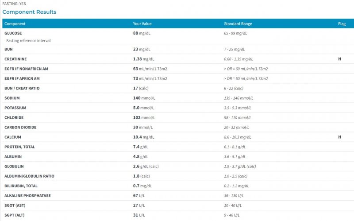354x221 pixels.
Task: Select the CARBON DIOXIDE component label
Action: click(x=20, y=127)
